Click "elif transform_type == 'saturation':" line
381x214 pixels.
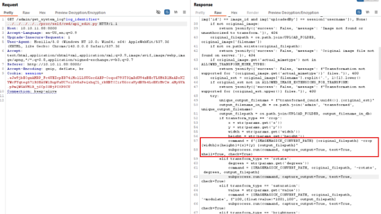pos(259,186)
